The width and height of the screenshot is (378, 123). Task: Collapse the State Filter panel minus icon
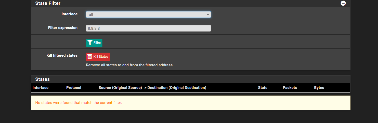click(343, 3)
